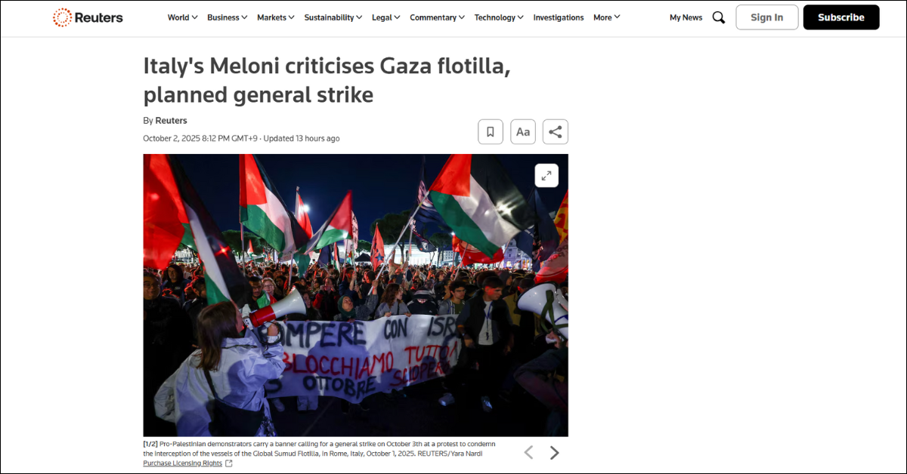
Task: Go to the next gallery image arrow
Action: click(554, 453)
